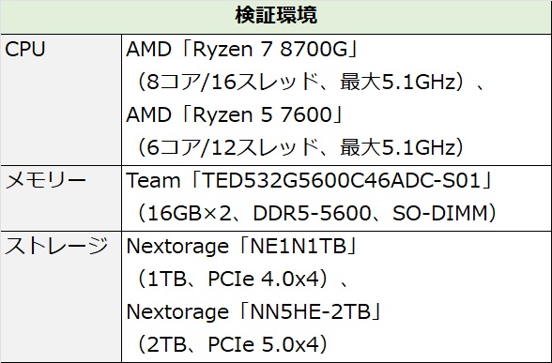Click the 最大5.1GHz text in Ryzen 7 line
This screenshot has width=552, height=363.
(x=398, y=82)
